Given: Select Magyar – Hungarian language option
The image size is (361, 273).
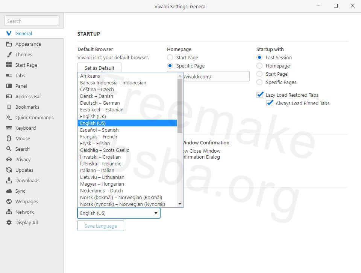Looking at the screenshot, I should click(127, 184).
